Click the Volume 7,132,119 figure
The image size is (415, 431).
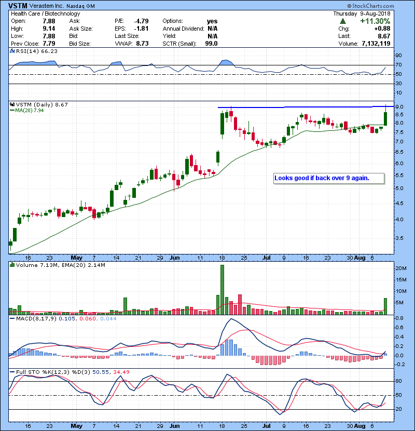376,44
